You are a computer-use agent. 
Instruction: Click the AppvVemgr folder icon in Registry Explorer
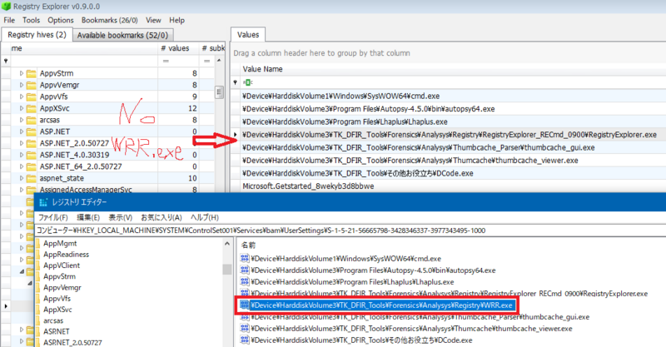pos(31,85)
